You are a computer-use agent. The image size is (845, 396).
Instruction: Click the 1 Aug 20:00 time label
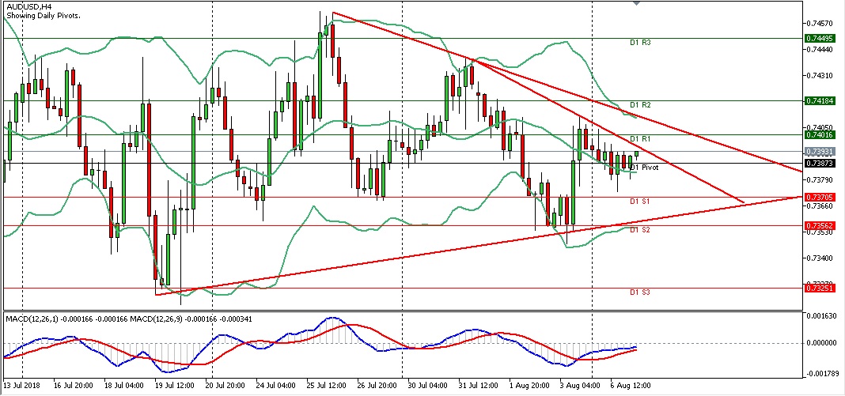530,386
